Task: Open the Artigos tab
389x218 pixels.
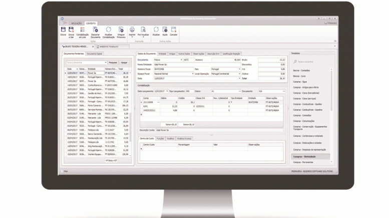Action: (172, 54)
